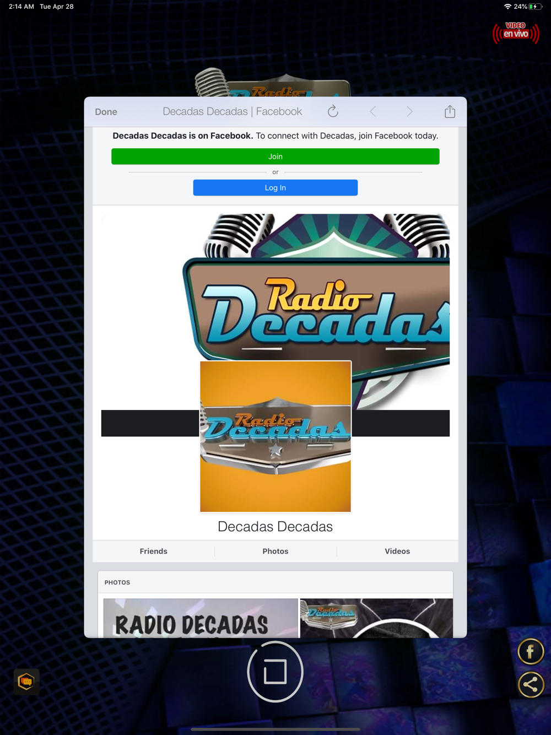Stop playback with the square stop button
The height and width of the screenshot is (735, 551).
[x=275, y=672]
